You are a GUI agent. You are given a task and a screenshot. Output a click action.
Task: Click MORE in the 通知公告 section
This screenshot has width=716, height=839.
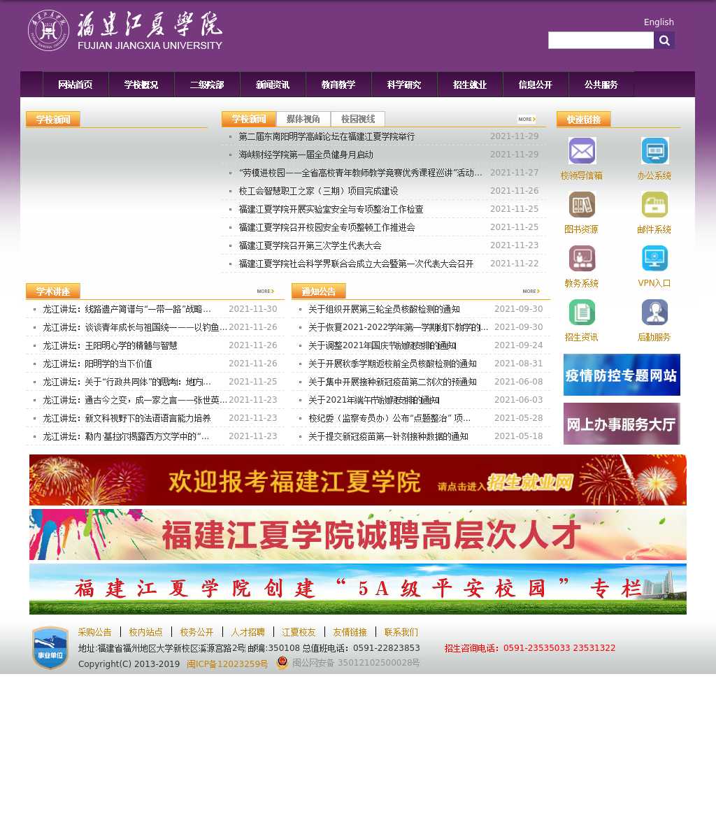coord(531,292)
